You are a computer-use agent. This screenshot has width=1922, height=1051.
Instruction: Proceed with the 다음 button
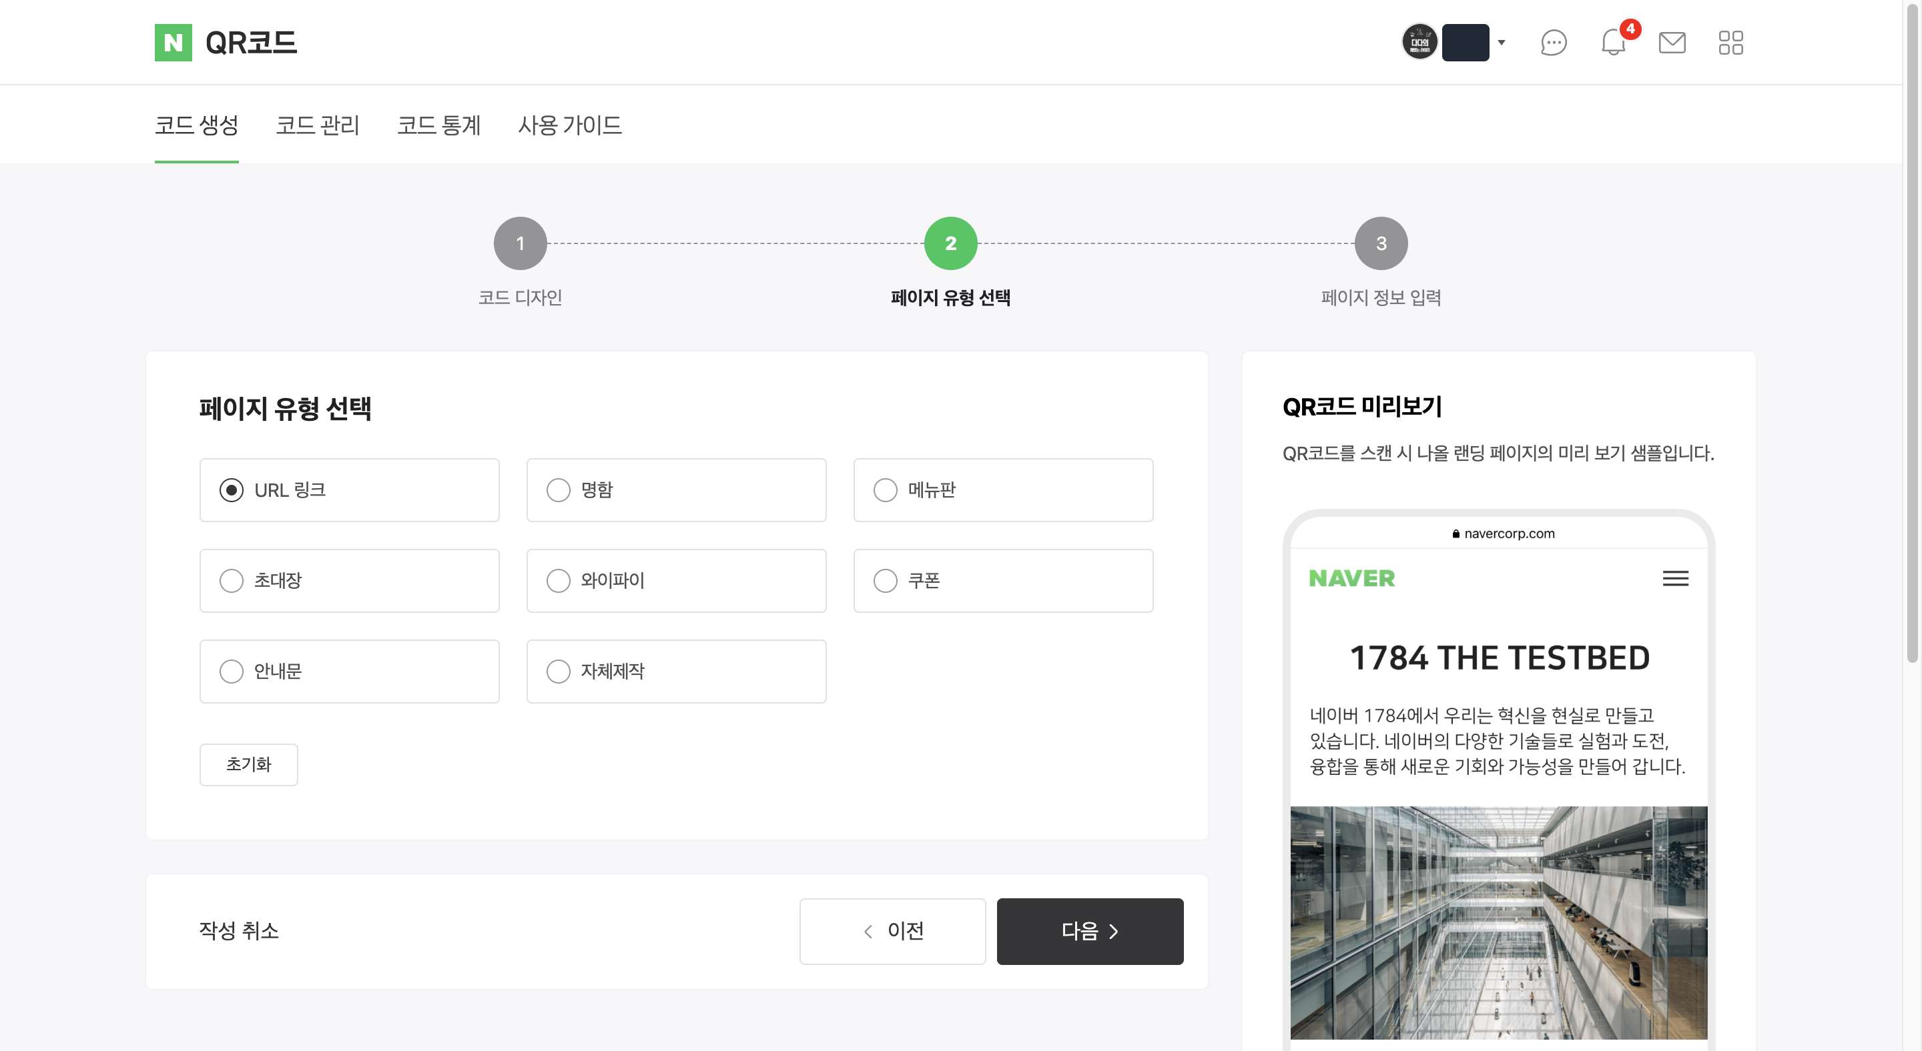[x=1090, y=931]
